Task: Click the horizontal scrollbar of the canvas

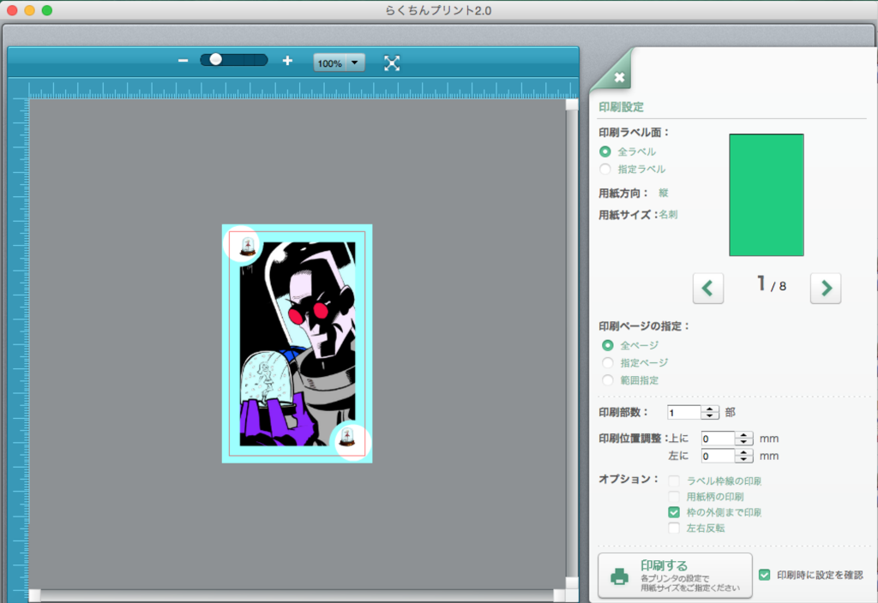Action: click(x=298, y=596)
